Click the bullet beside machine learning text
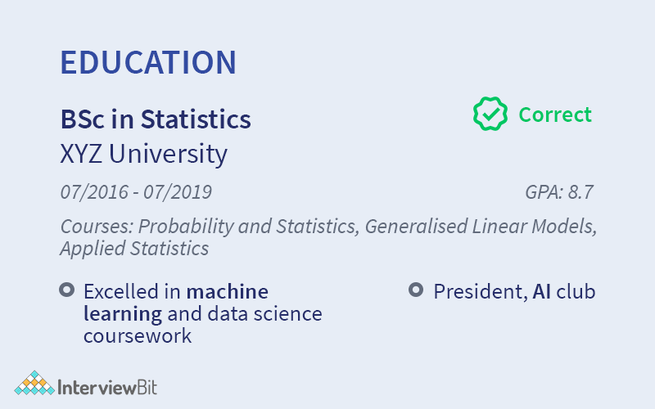The height and width of the screenshot is (409, 655). click(x=66, y=290)
